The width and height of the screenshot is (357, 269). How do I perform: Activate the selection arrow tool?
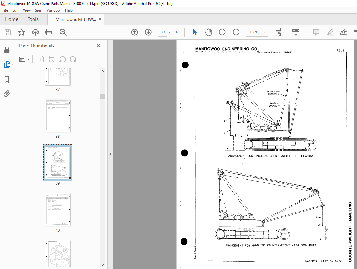click(x=195, y=32)
